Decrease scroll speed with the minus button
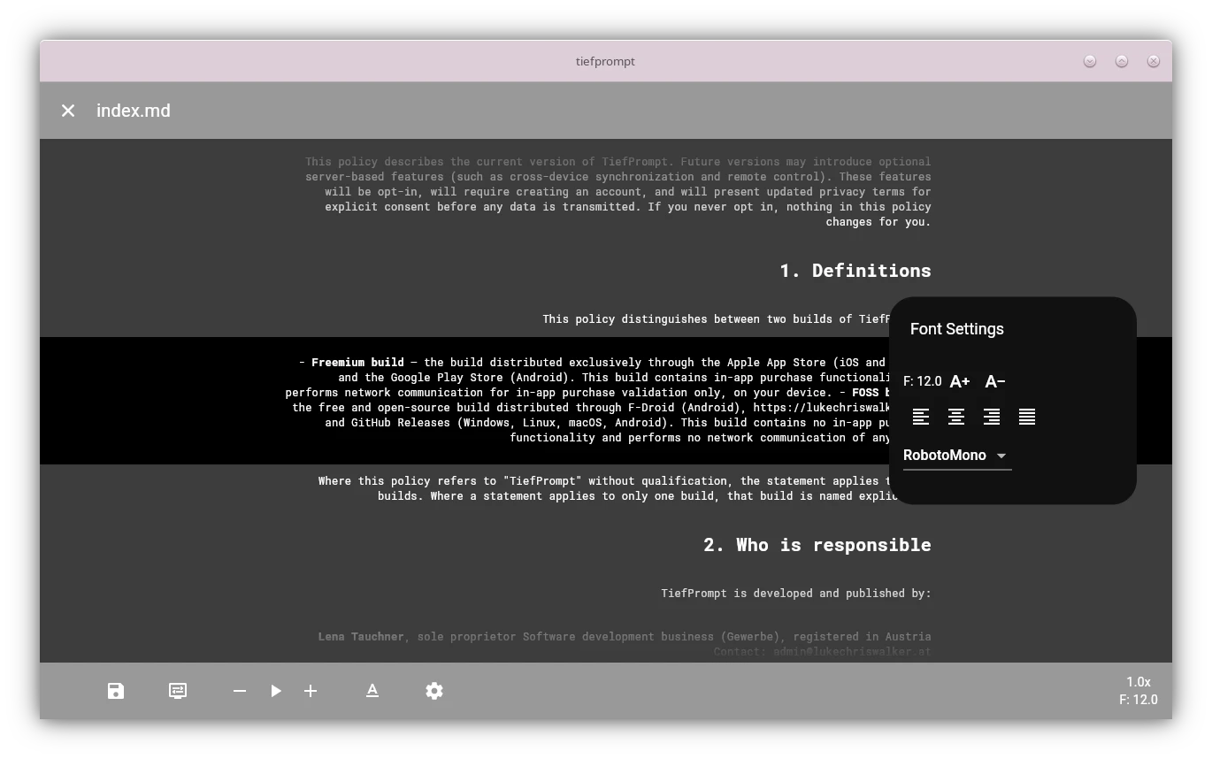The image size is (1212, 759). coord(240,691)
